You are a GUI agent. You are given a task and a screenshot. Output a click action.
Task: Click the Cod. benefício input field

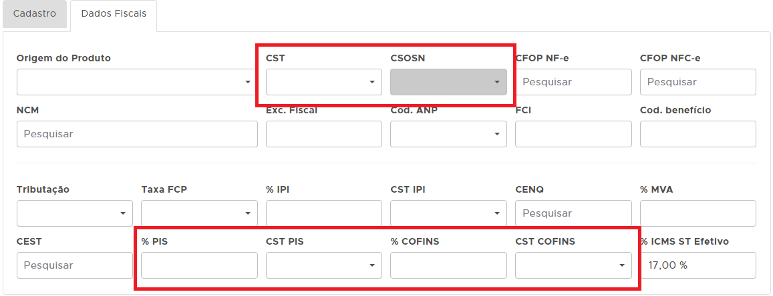click(698, 134)
